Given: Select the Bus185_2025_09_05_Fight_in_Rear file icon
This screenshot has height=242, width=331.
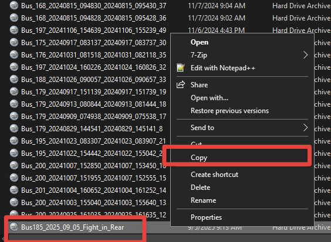Looking at the screenshot, I should (x=14, y=227).
